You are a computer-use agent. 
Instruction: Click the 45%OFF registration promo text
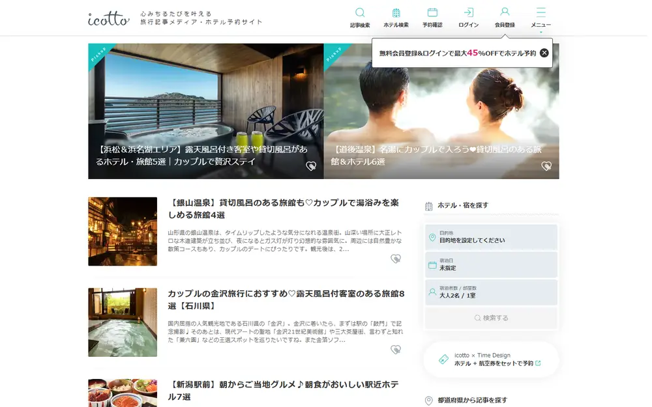coord(458,53)
